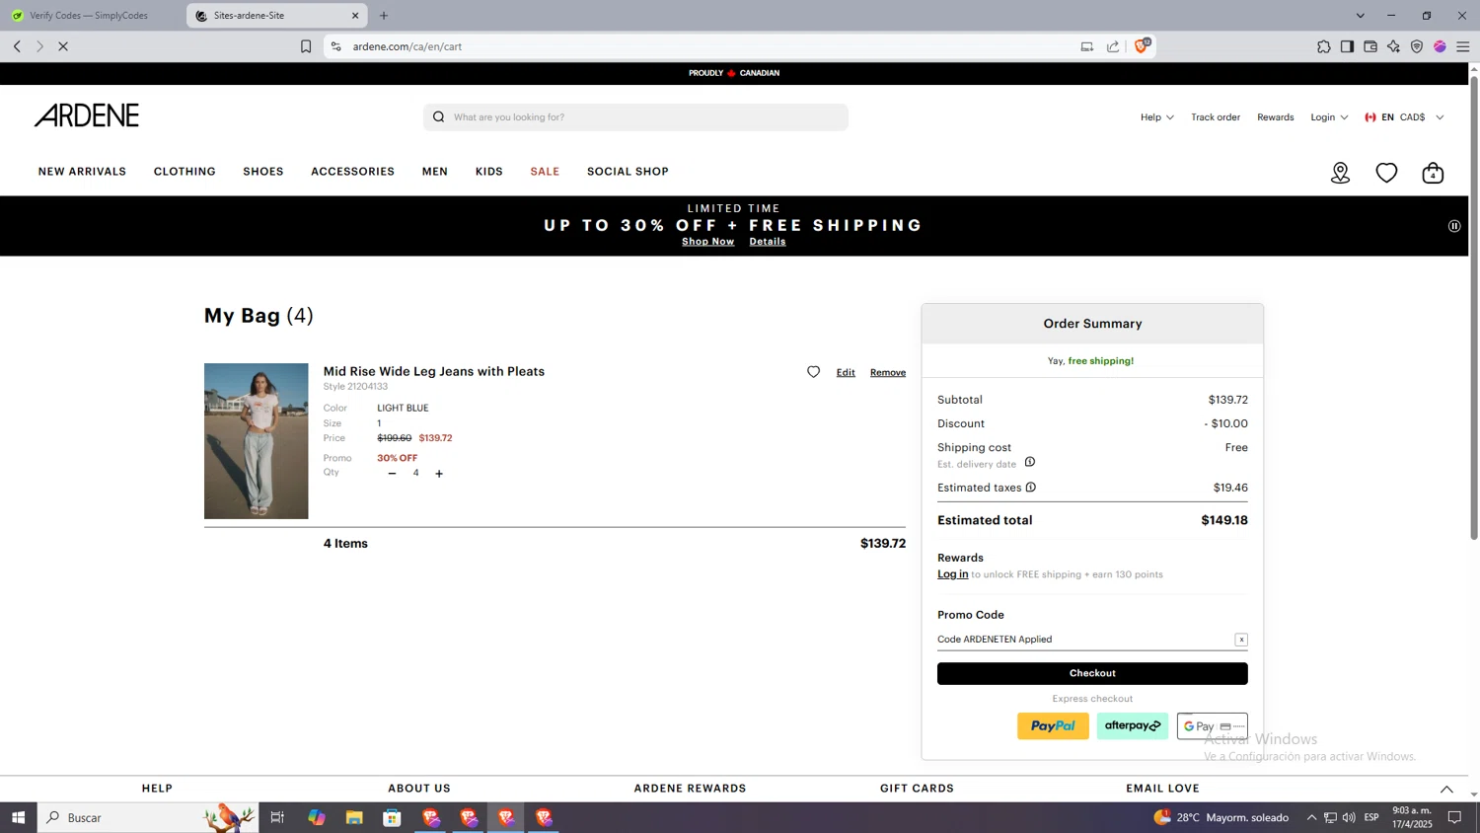This screenshot has height=833, width=1480.
Task: Open the shopping bag icon in header
Action: (1433, 173)
